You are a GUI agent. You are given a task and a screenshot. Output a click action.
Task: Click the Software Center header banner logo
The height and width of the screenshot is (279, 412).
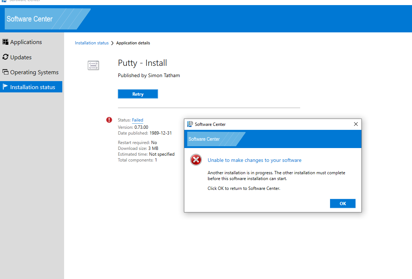(48, 19)
